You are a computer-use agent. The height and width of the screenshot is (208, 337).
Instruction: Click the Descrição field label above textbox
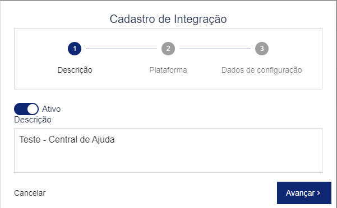tap(33, 120)
